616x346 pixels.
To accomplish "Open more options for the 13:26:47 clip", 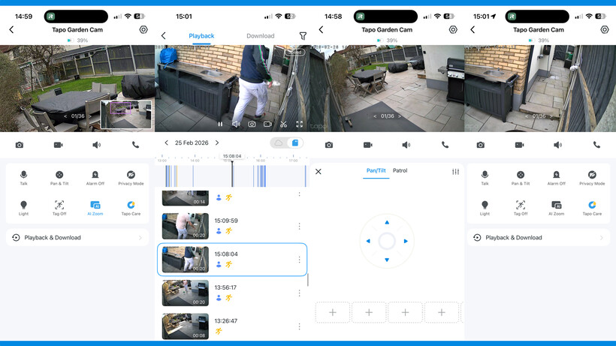I will click(x=299, y=326).
